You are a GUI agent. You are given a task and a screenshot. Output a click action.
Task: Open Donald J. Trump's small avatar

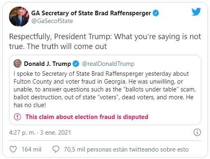[18, 63]
